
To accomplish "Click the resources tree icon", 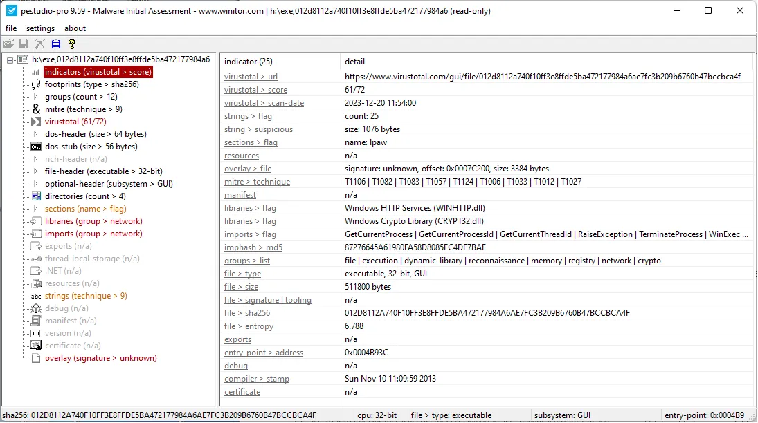I will click(x=36, y=283).
